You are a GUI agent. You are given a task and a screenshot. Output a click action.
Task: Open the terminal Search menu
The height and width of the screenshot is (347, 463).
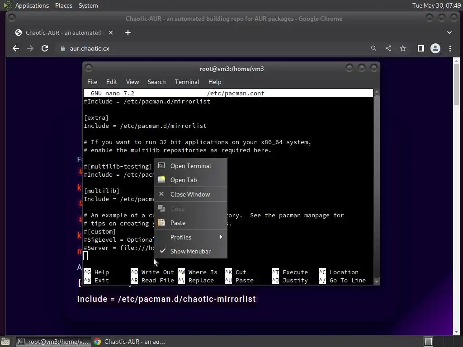pyautogui.click(x=156, y=82)
